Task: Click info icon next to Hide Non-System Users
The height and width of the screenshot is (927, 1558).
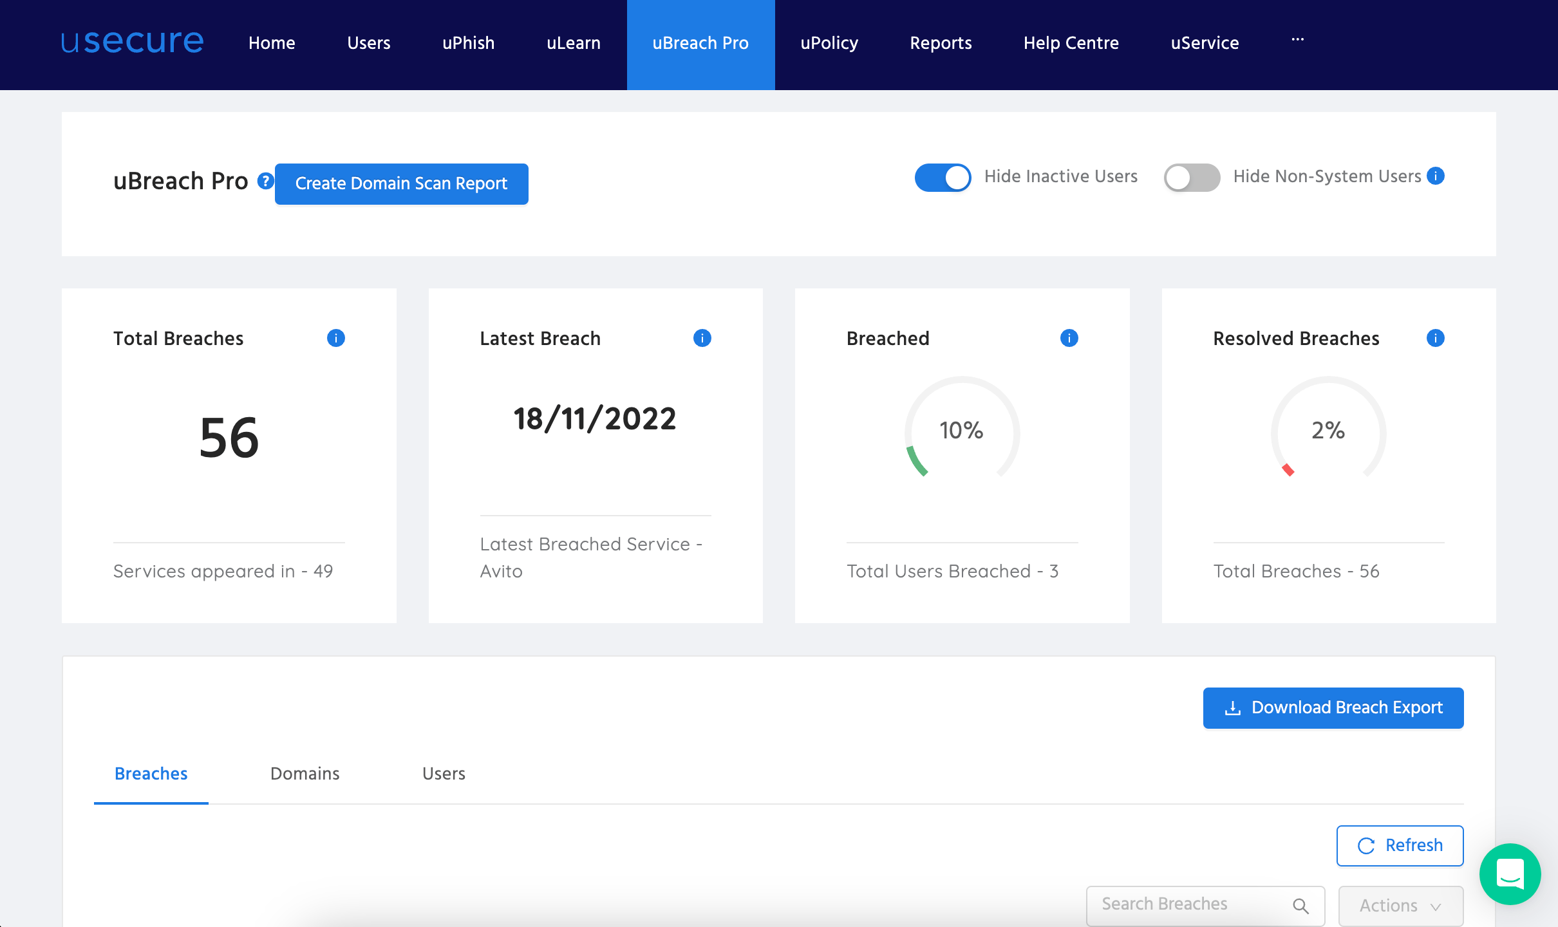Action: pyautogui.click(x=1435, y=176)
